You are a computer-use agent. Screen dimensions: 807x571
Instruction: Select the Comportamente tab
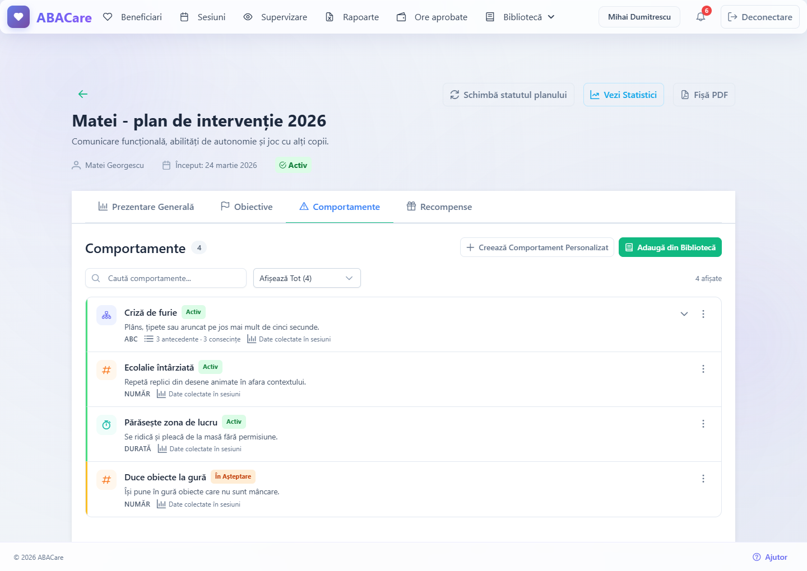(x=340, y=207)
